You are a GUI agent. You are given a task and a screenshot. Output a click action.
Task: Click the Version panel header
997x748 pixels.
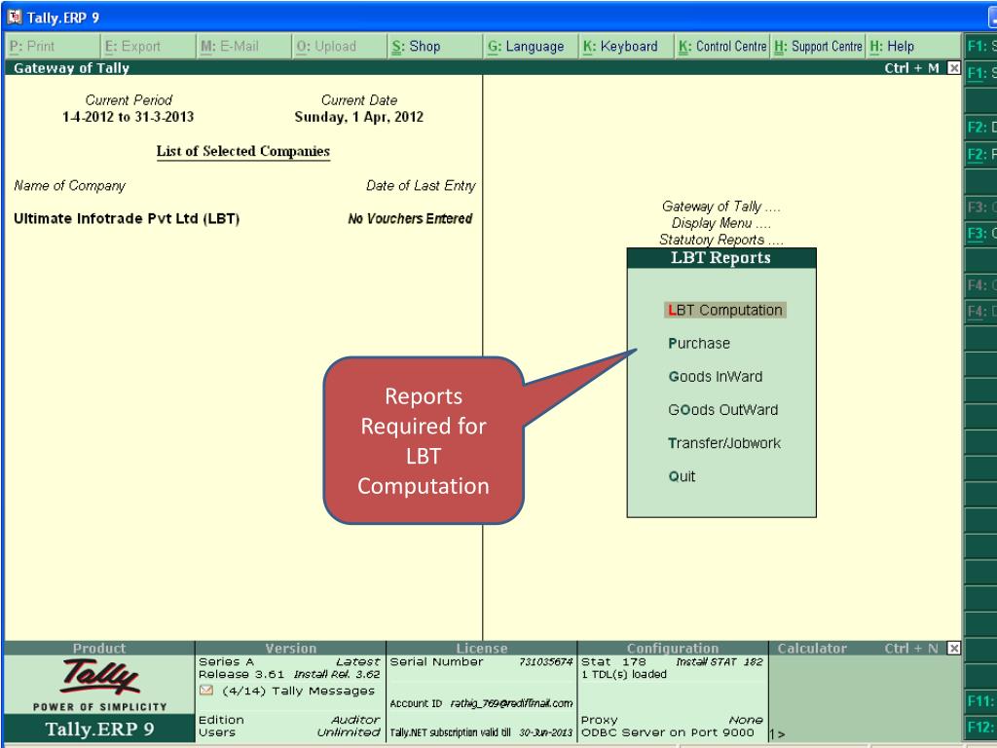pyautogui.click(x=290, y=648)
